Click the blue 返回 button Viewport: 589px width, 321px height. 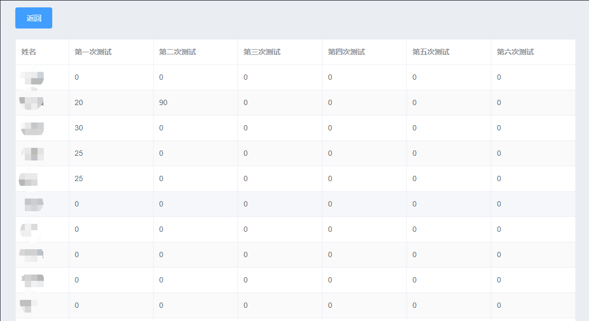34,18
